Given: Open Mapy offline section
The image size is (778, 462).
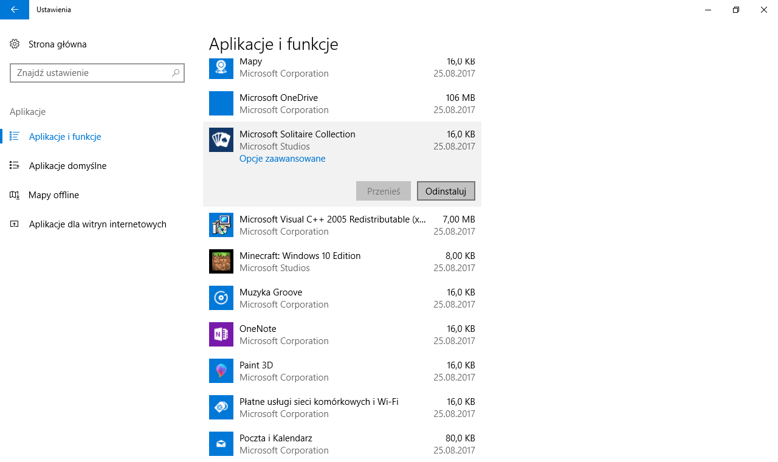Looking at the screenshot, I should (x=53, y=195).
